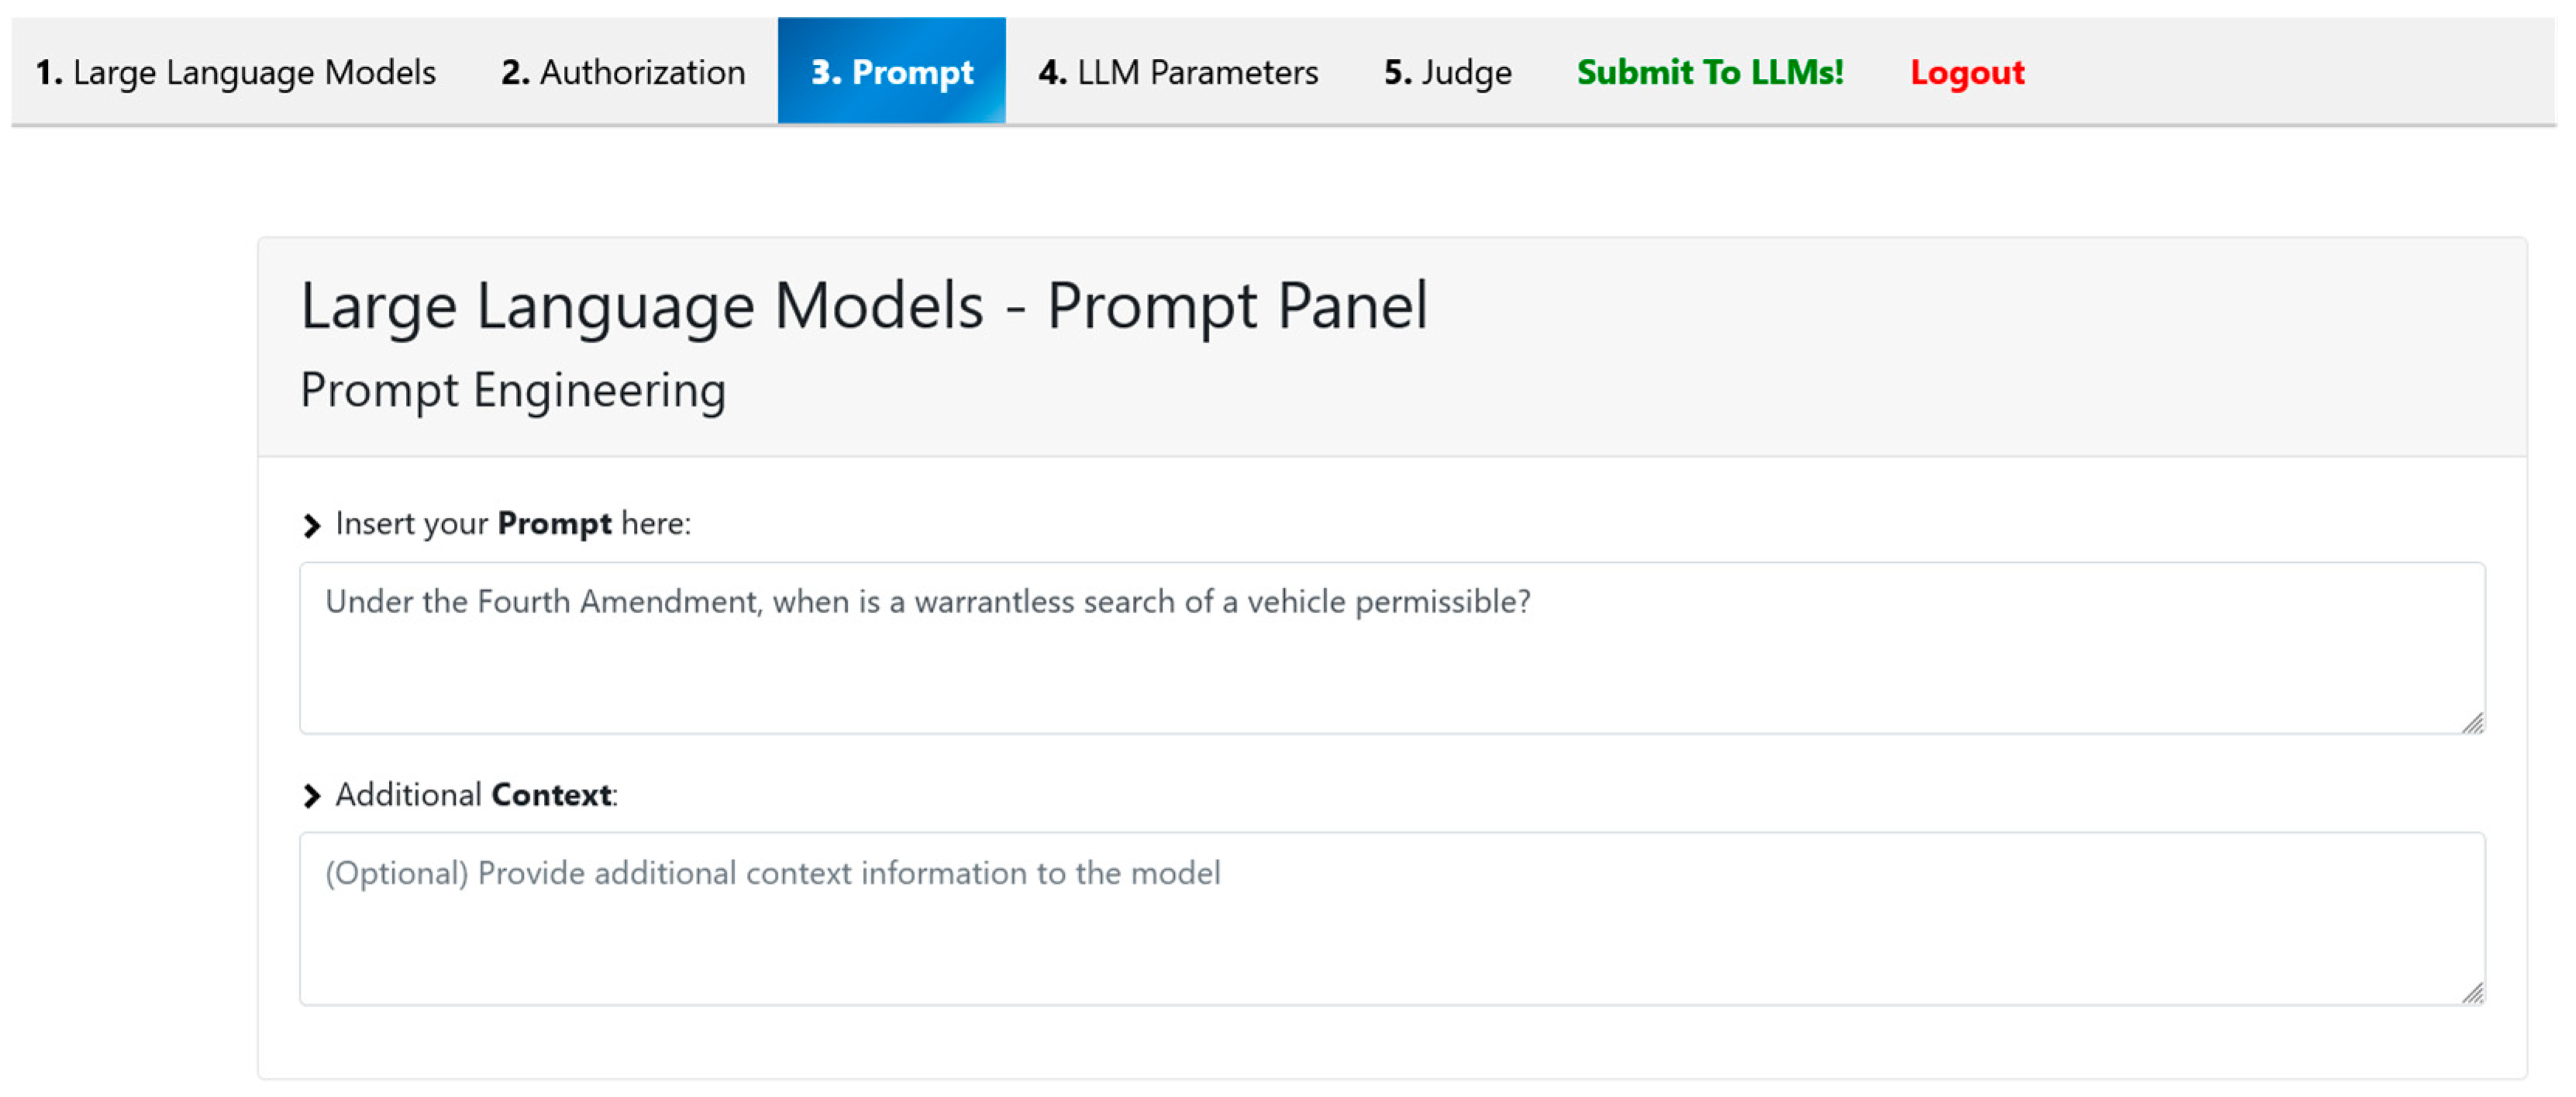Open the Large Language Models tab

tap(236, 72)
